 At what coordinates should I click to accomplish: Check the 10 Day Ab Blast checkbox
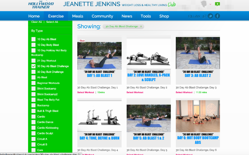33,39
